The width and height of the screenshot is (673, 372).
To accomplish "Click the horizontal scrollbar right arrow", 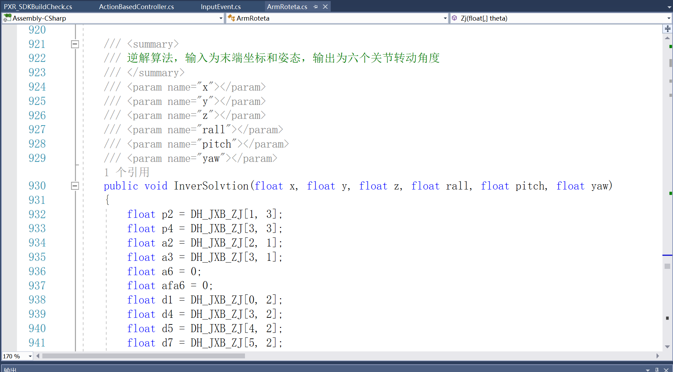I will 658,356.
